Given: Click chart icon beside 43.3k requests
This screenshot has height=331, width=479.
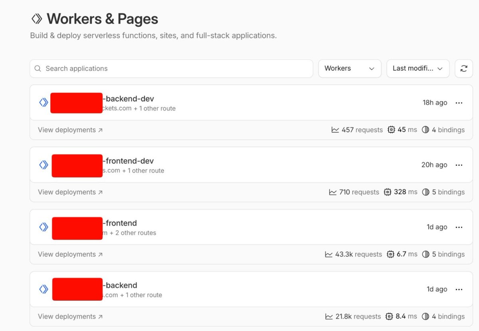Looking at the screenshot, I should click(329, 254).
